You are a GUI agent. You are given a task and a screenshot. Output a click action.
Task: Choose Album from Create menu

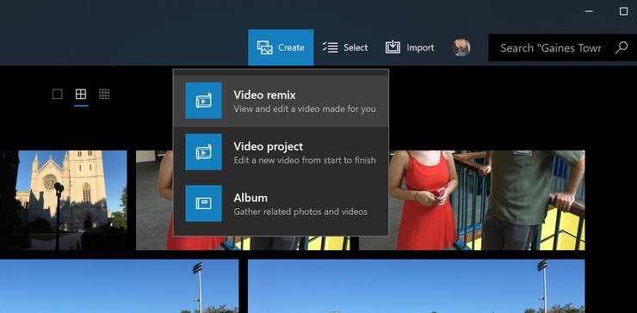tap(281, 204)
